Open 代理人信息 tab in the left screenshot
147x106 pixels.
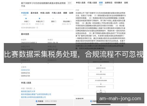tap(56, 13)
